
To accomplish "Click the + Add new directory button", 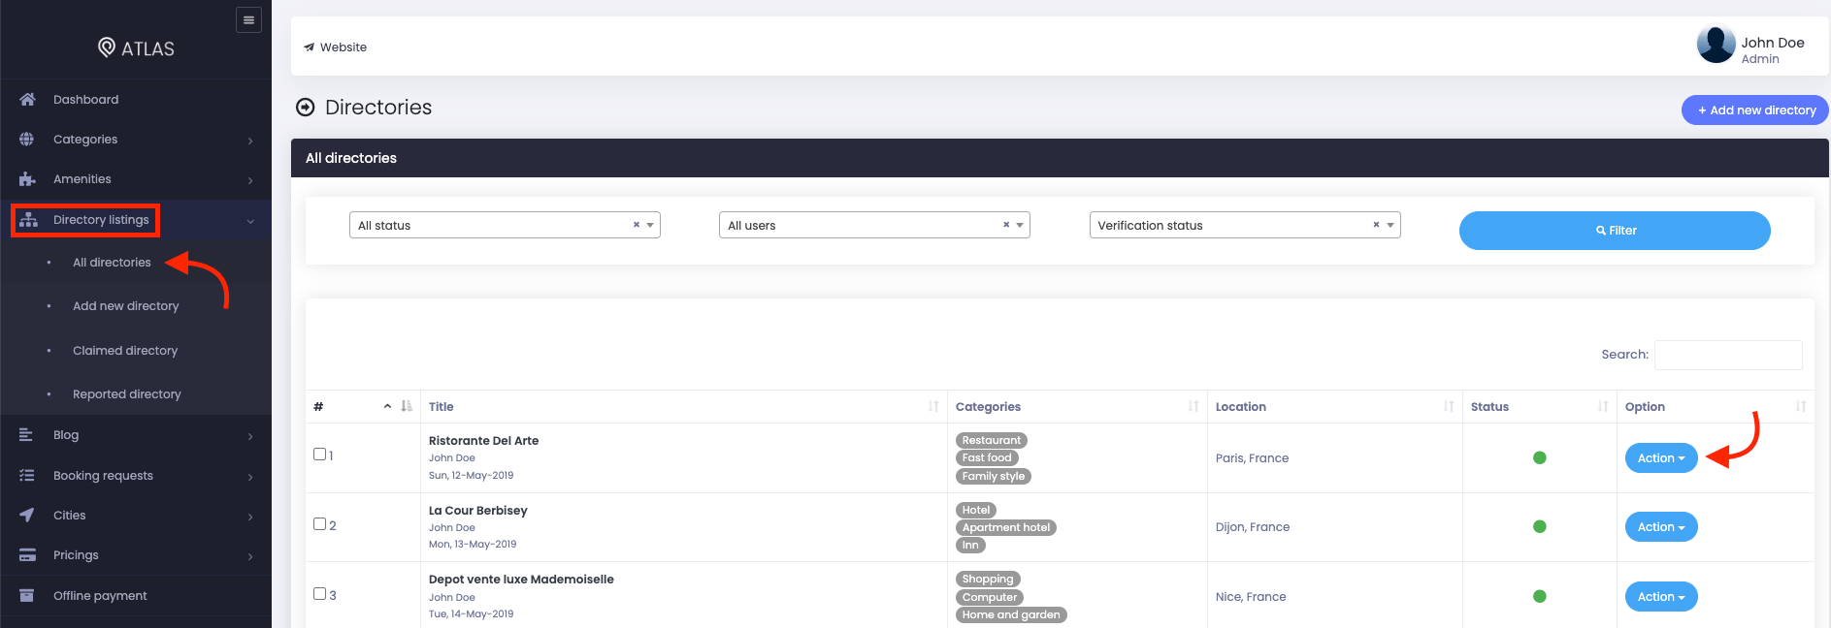I will click(x=1755, y=110).
